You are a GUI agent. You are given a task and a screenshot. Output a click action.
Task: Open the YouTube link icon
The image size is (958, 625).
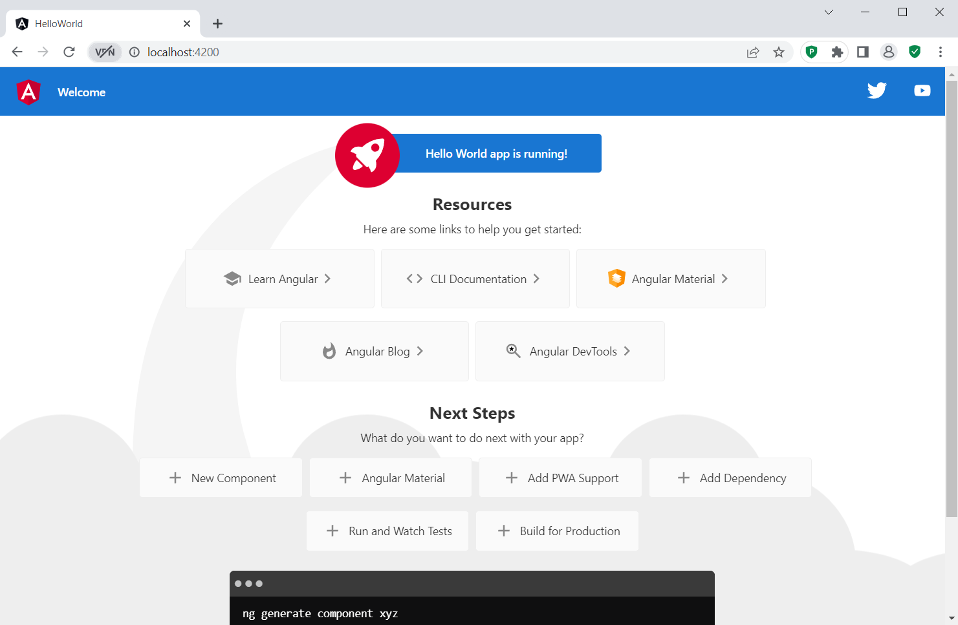click(x=922, y=90)
